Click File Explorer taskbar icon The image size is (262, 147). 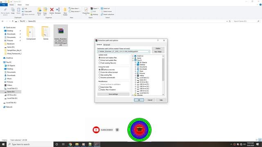77,144
